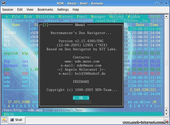Open the NDN Disk menu
Image resolution: width=170 pixels, height=125 pixels.
click(x=28, y=17)
